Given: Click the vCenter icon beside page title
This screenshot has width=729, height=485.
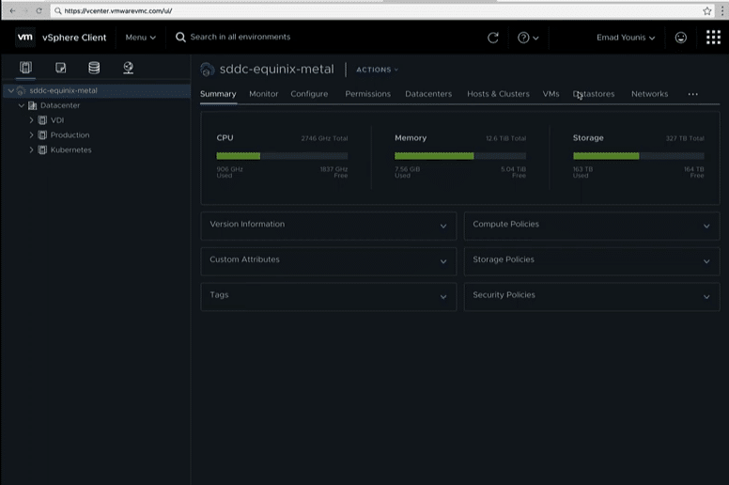Looking at the screenshot, I should coord(208,70).
